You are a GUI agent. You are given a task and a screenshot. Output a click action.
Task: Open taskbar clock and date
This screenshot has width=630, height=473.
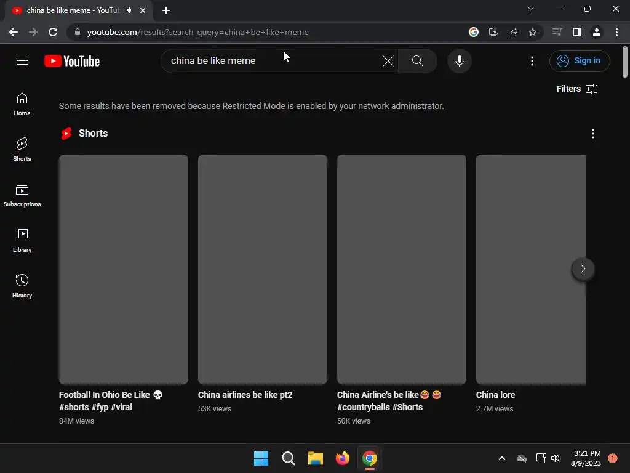pyautogui.click(x=586, y=458)
